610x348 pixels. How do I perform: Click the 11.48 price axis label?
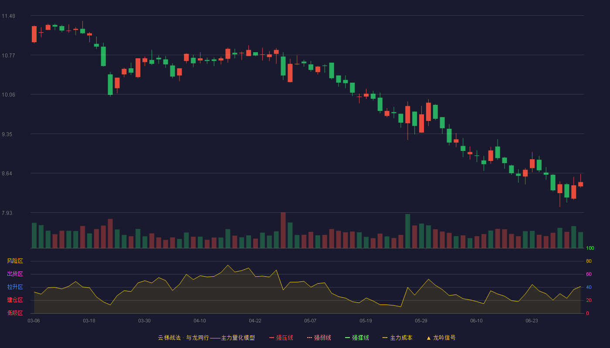tap(8, 16)
